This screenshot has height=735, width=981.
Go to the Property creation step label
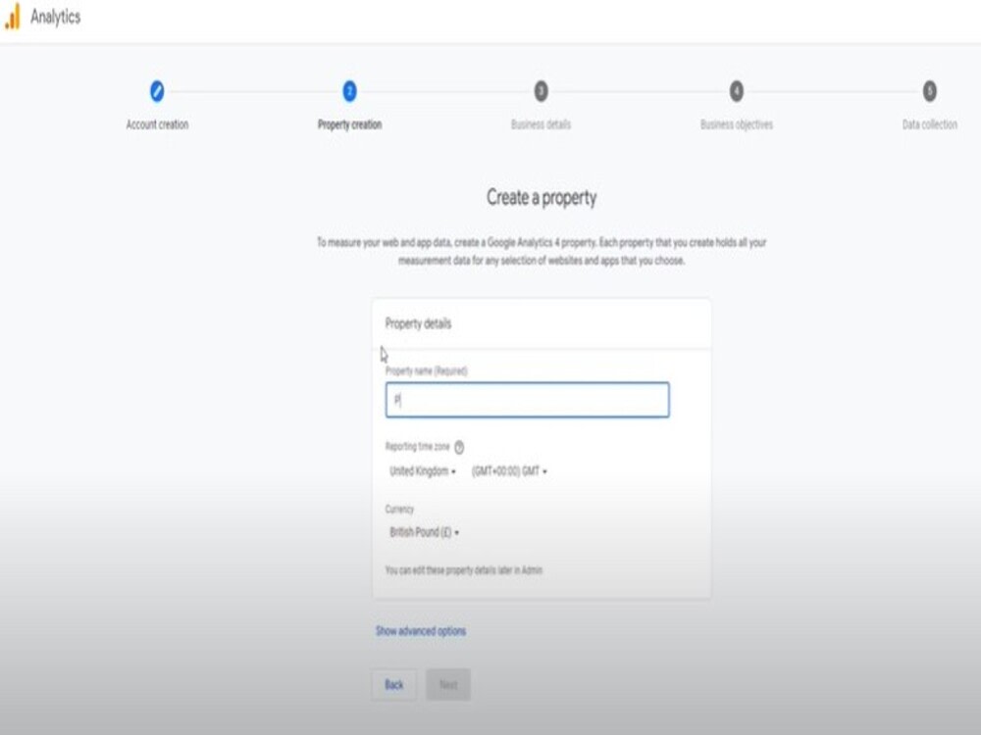pos(350,124)
